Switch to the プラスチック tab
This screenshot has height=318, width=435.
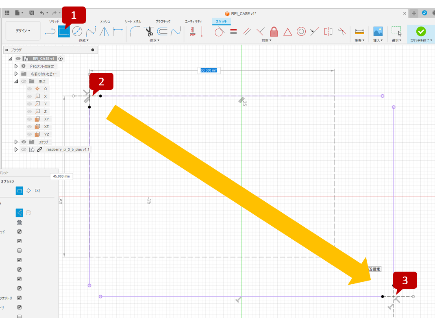coord(163,22)
